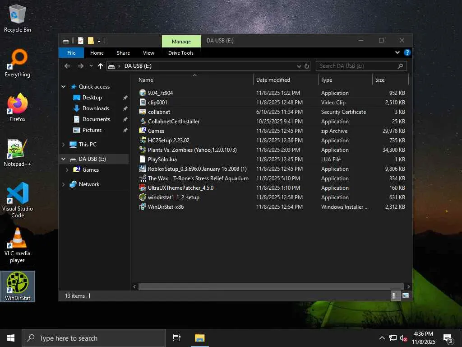This screenshot has height=347, width=462.
Task: Select the Notepad++ desktop shortcut
Action: point(18,153)
